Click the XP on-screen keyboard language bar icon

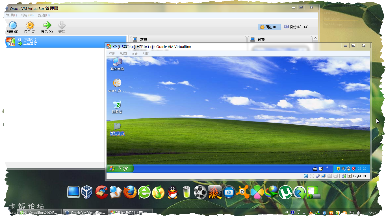(315, 169)
